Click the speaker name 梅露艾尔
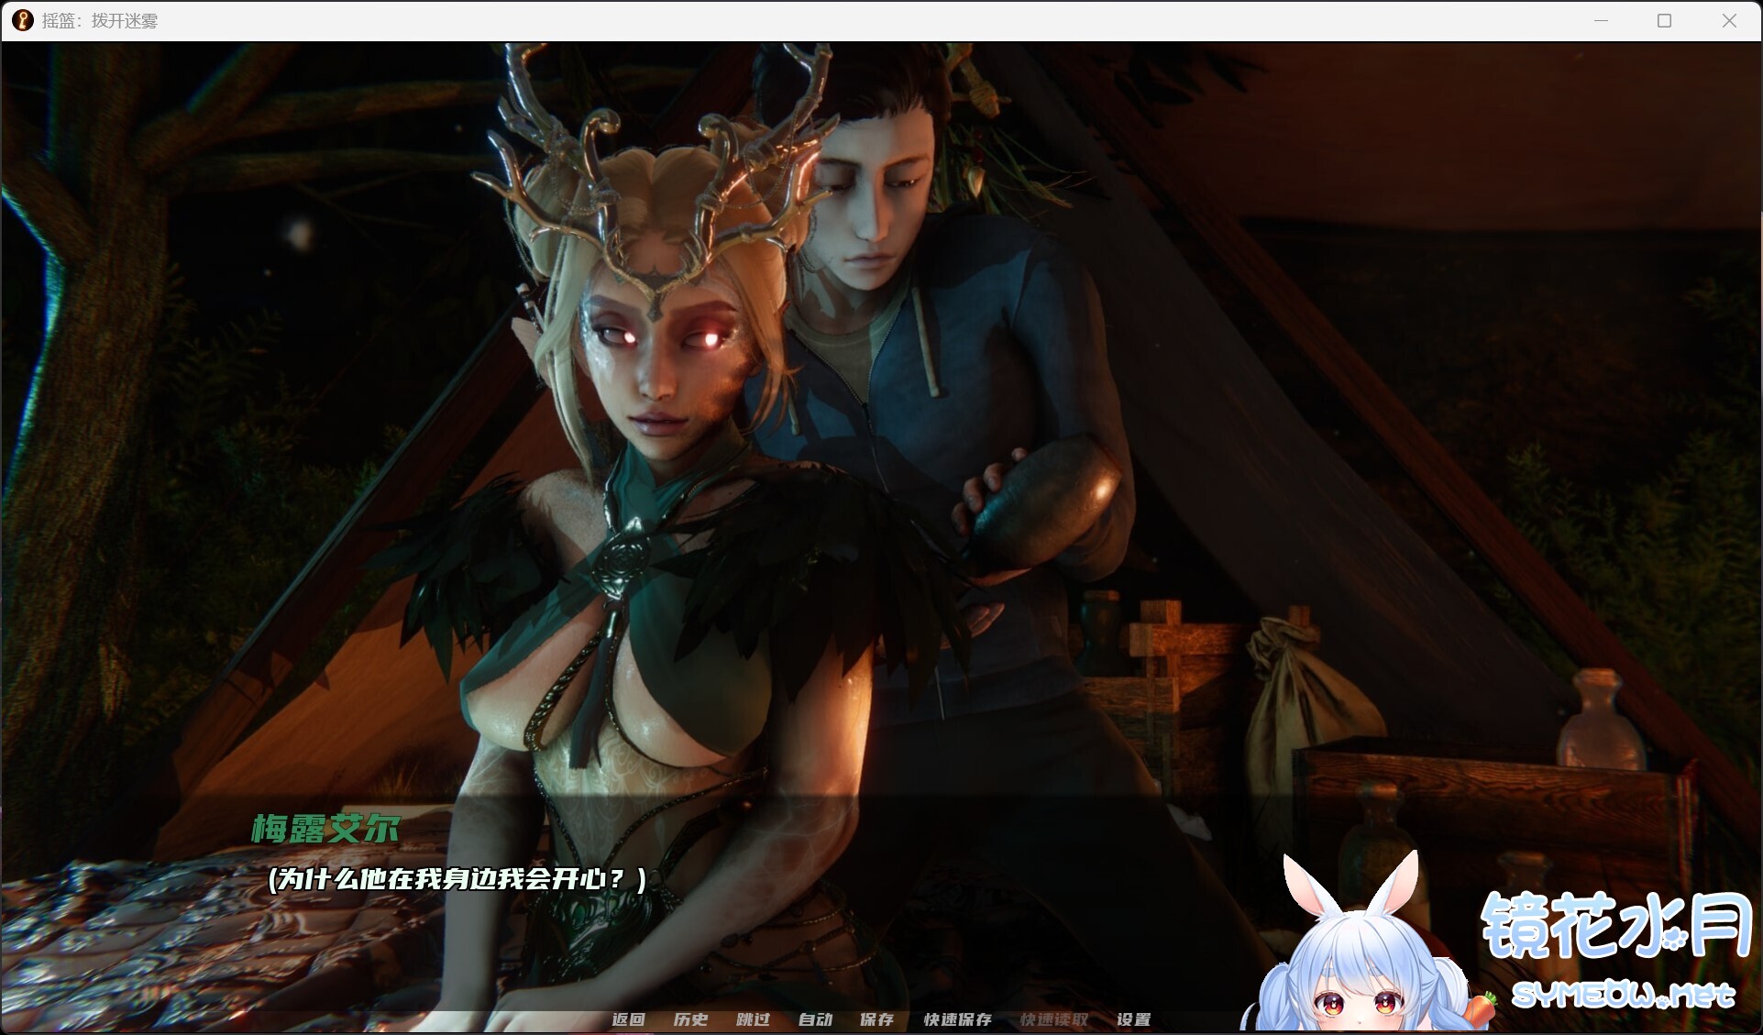The image size is (1763, 1035). (x=325, y=829)
